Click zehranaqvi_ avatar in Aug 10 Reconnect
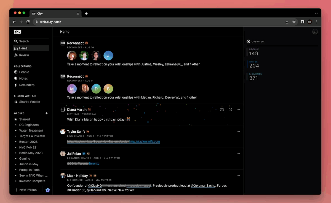The width and height of the screenshot is (331, 203). coord(96,56)
